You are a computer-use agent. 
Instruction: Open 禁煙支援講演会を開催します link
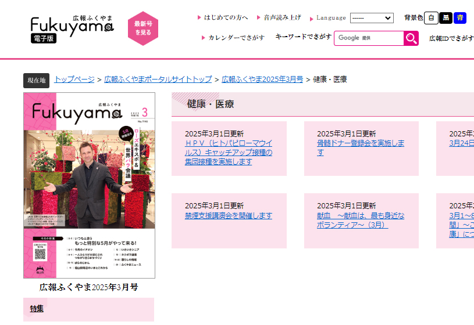click(x=229, y=216)
